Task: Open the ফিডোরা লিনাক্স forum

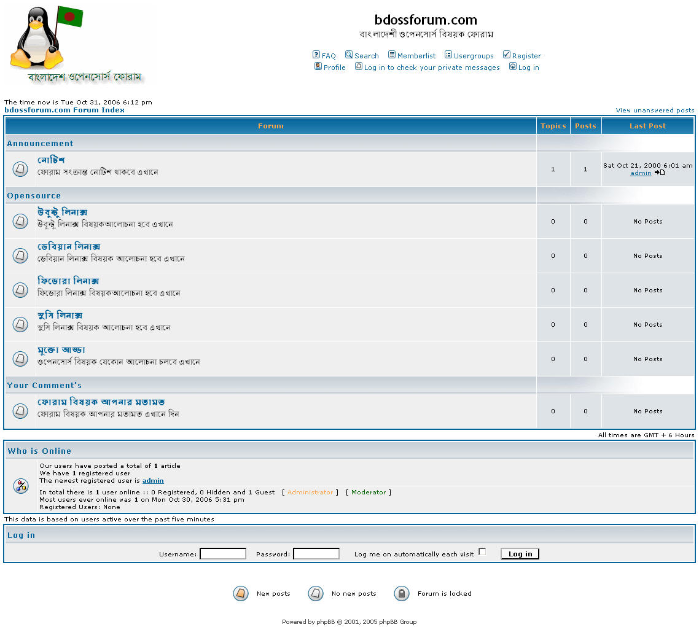Action: coord(68,281)
